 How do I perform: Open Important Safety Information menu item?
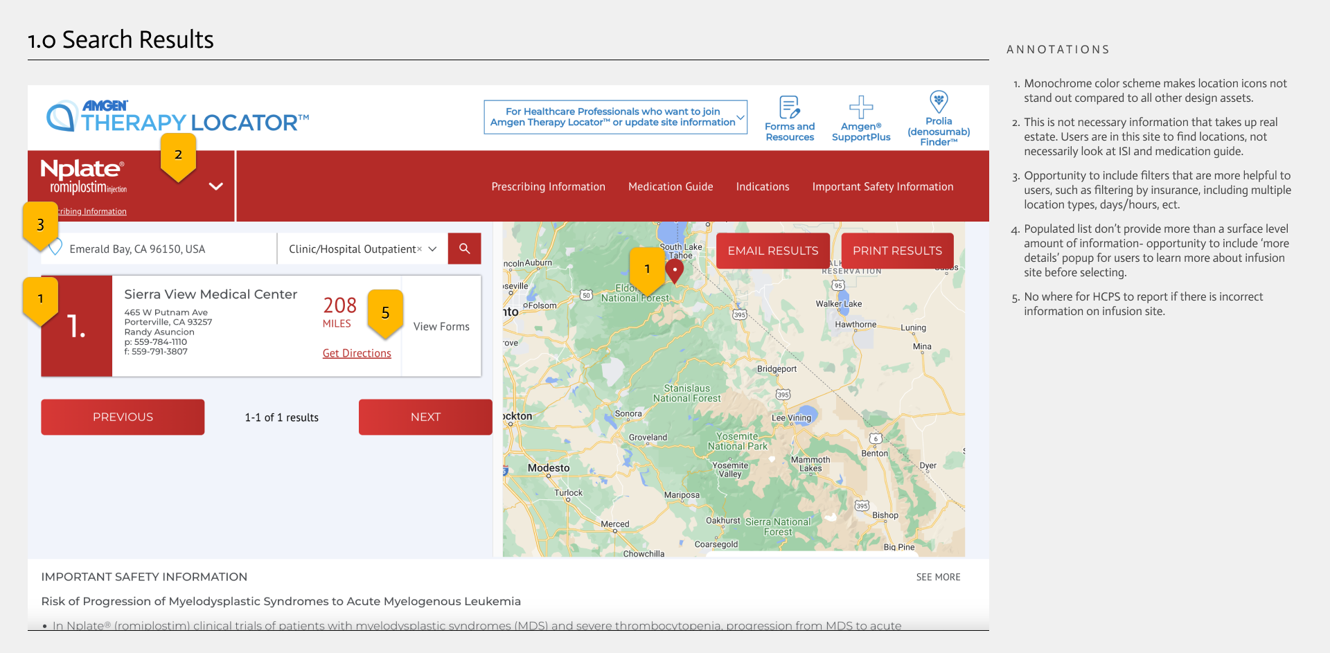point(883,187)
